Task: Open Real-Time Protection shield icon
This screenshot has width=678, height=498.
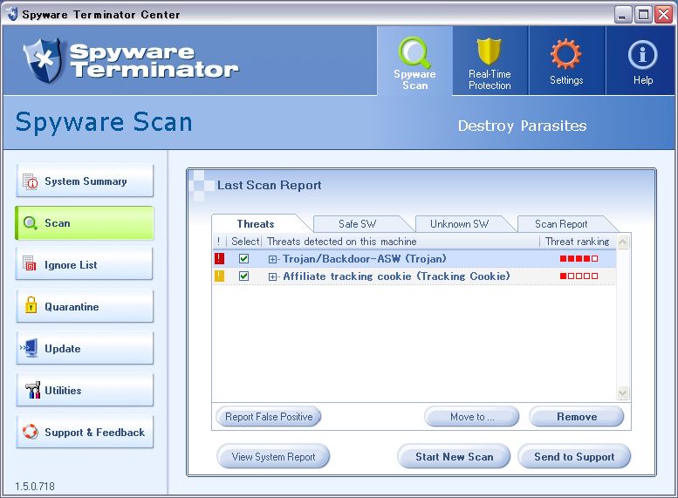Action: 490,54
